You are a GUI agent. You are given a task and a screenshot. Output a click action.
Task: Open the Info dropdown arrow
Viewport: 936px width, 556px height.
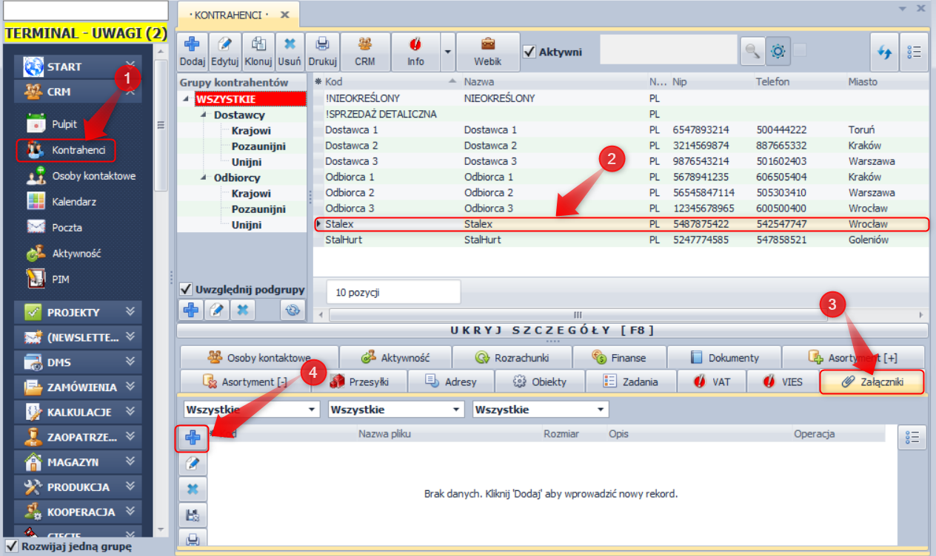(447, 52)
